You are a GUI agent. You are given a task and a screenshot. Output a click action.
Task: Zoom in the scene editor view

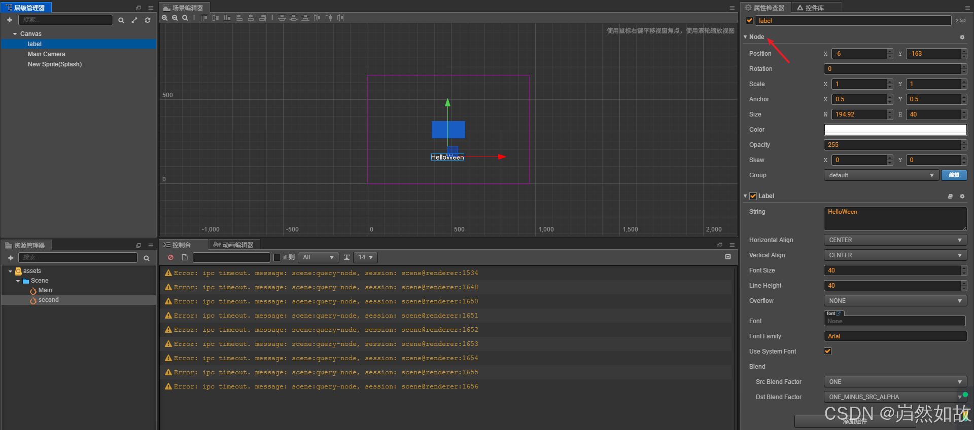(165, 18)
